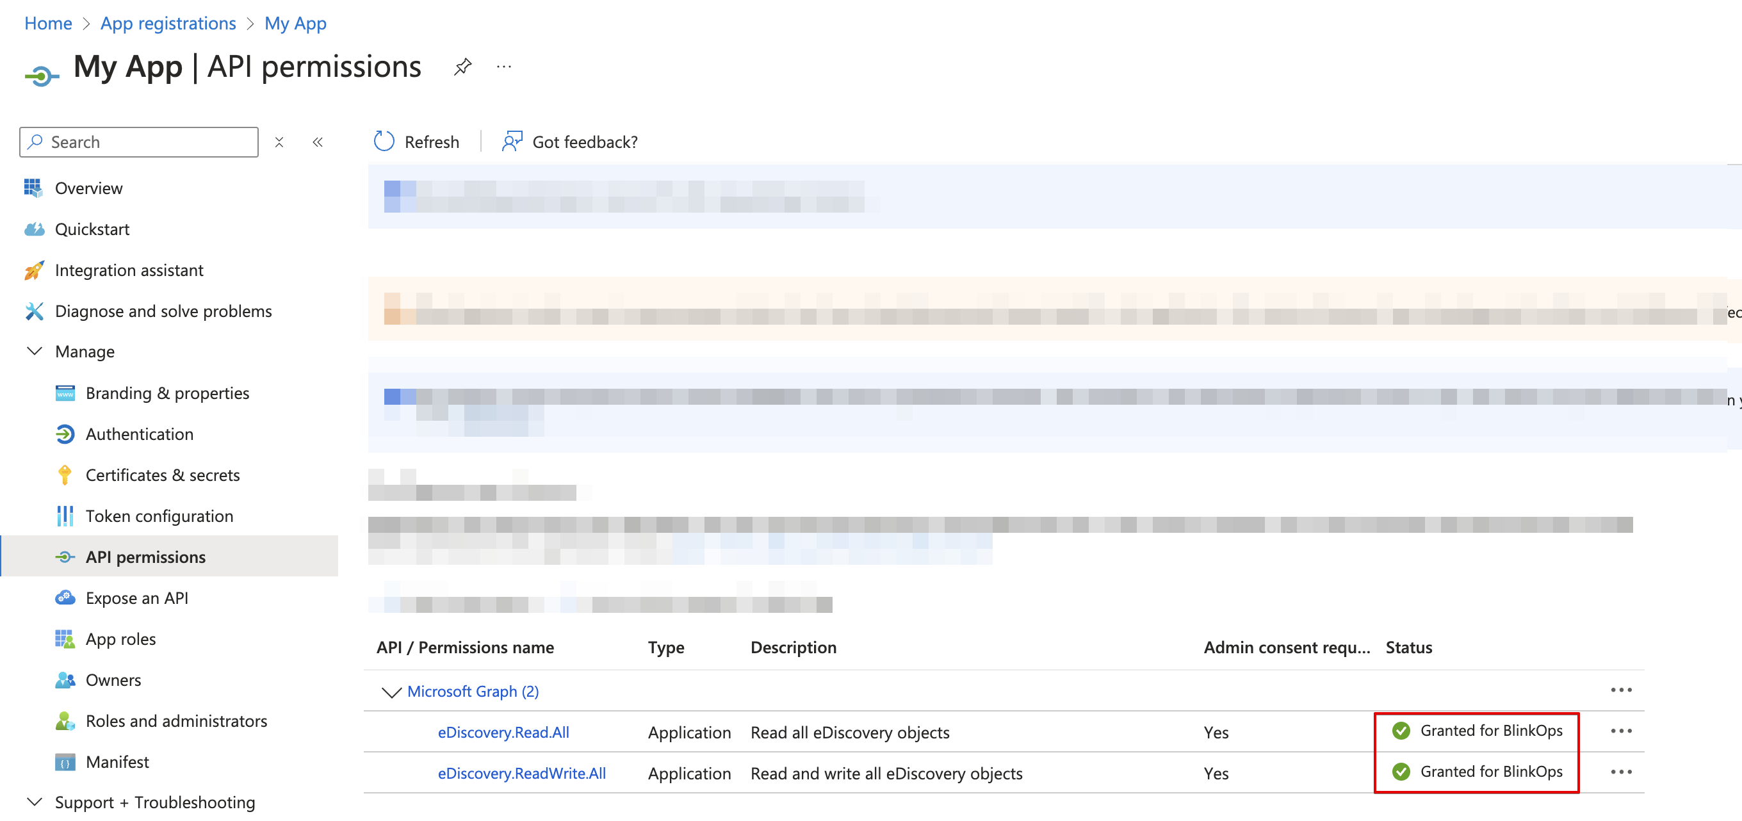Click the My App header icon
Viewport: 1742px width, 821px height.
point(42,76)
